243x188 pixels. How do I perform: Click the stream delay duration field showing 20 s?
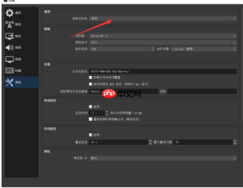click(97, 113)
